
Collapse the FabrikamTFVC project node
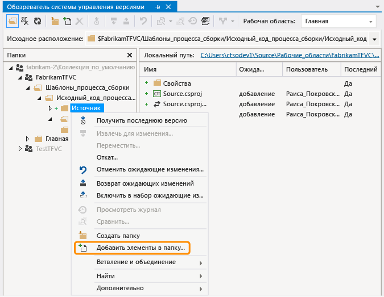click(x=20, y=78)
